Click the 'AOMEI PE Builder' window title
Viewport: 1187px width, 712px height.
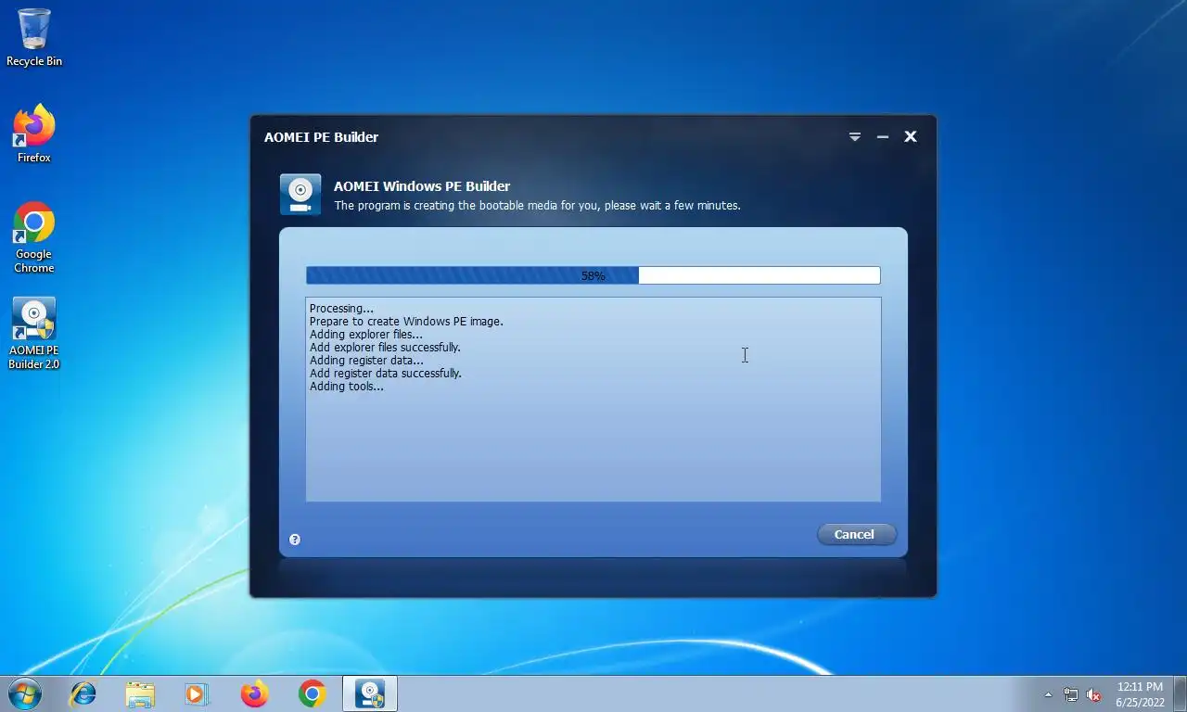(321, 137)
